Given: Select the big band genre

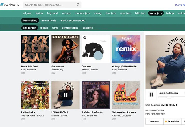Looking at the screenshot, I should point(53,13).
